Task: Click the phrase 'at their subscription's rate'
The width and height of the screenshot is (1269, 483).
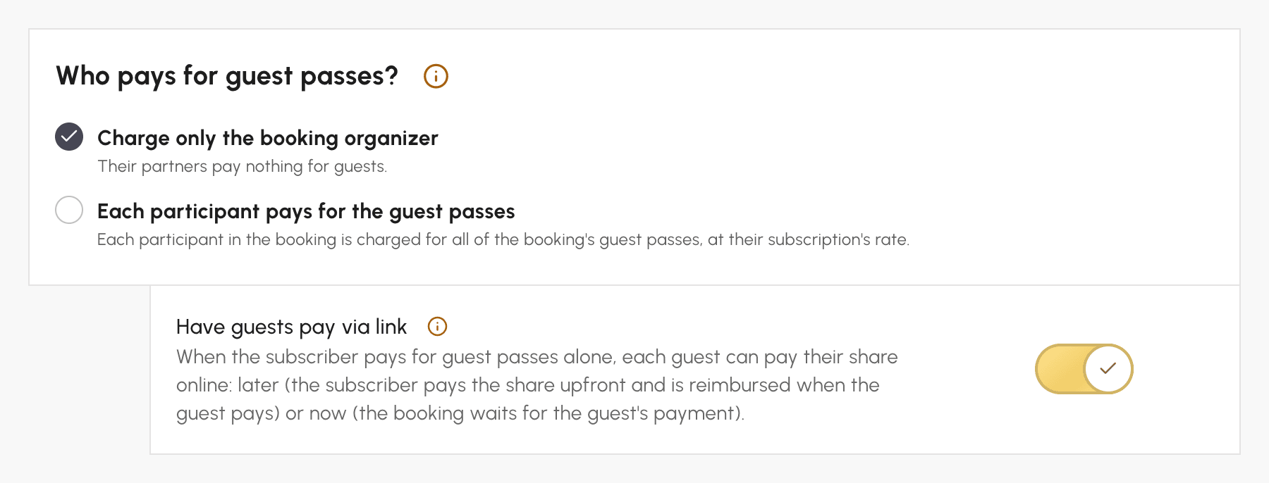Action: (x=807, y=239)
